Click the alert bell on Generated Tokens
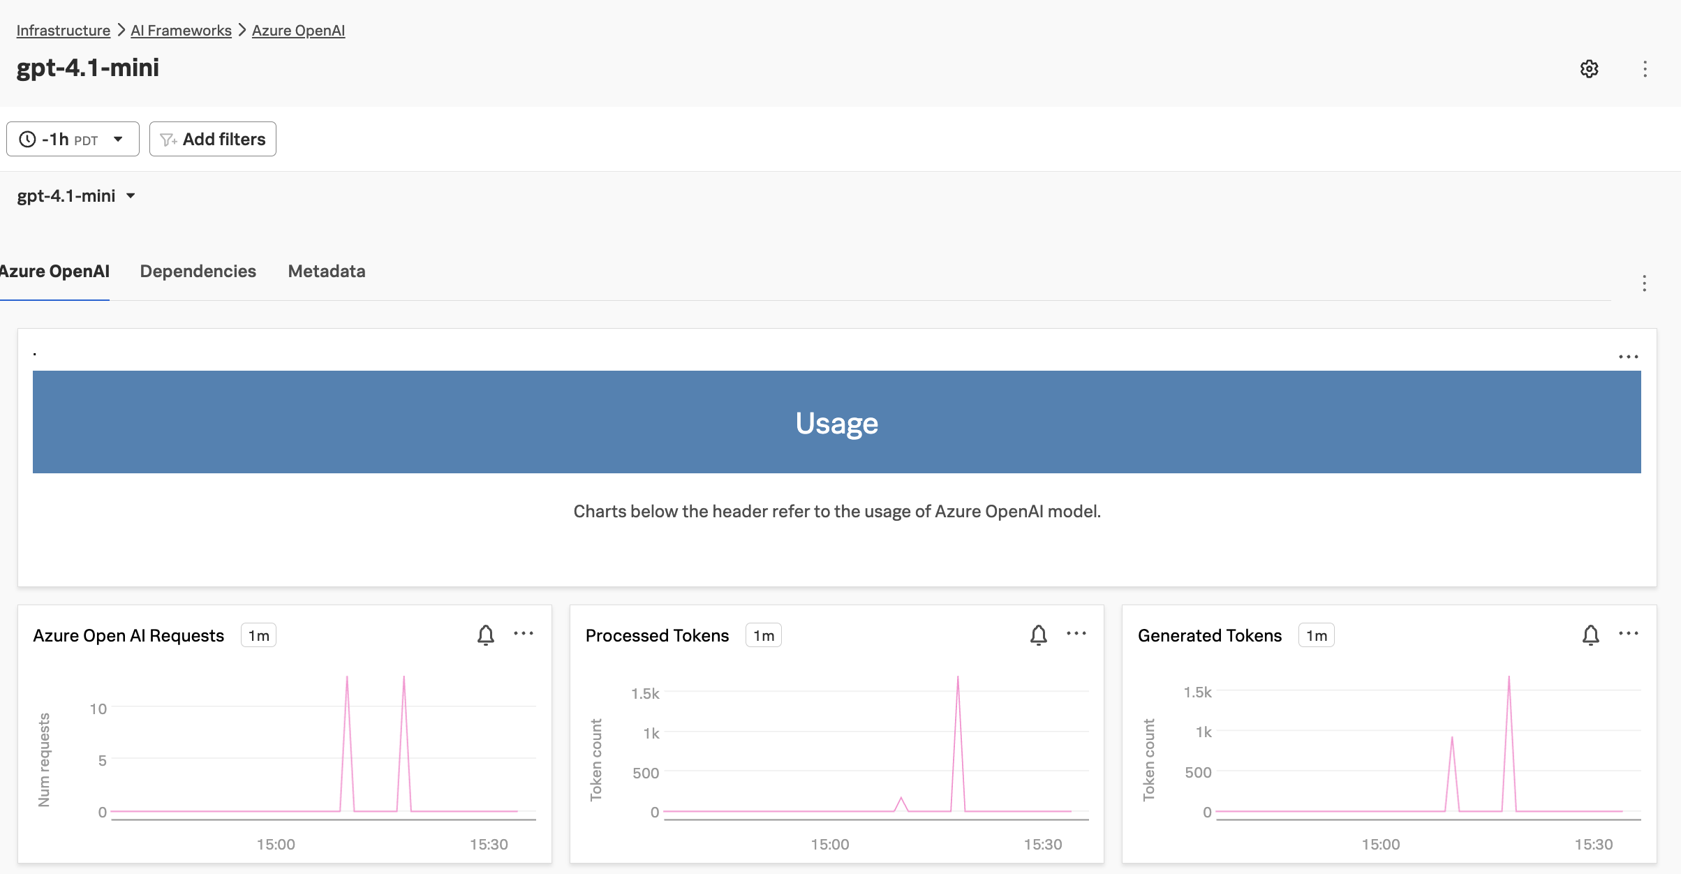 (1591, 635)
